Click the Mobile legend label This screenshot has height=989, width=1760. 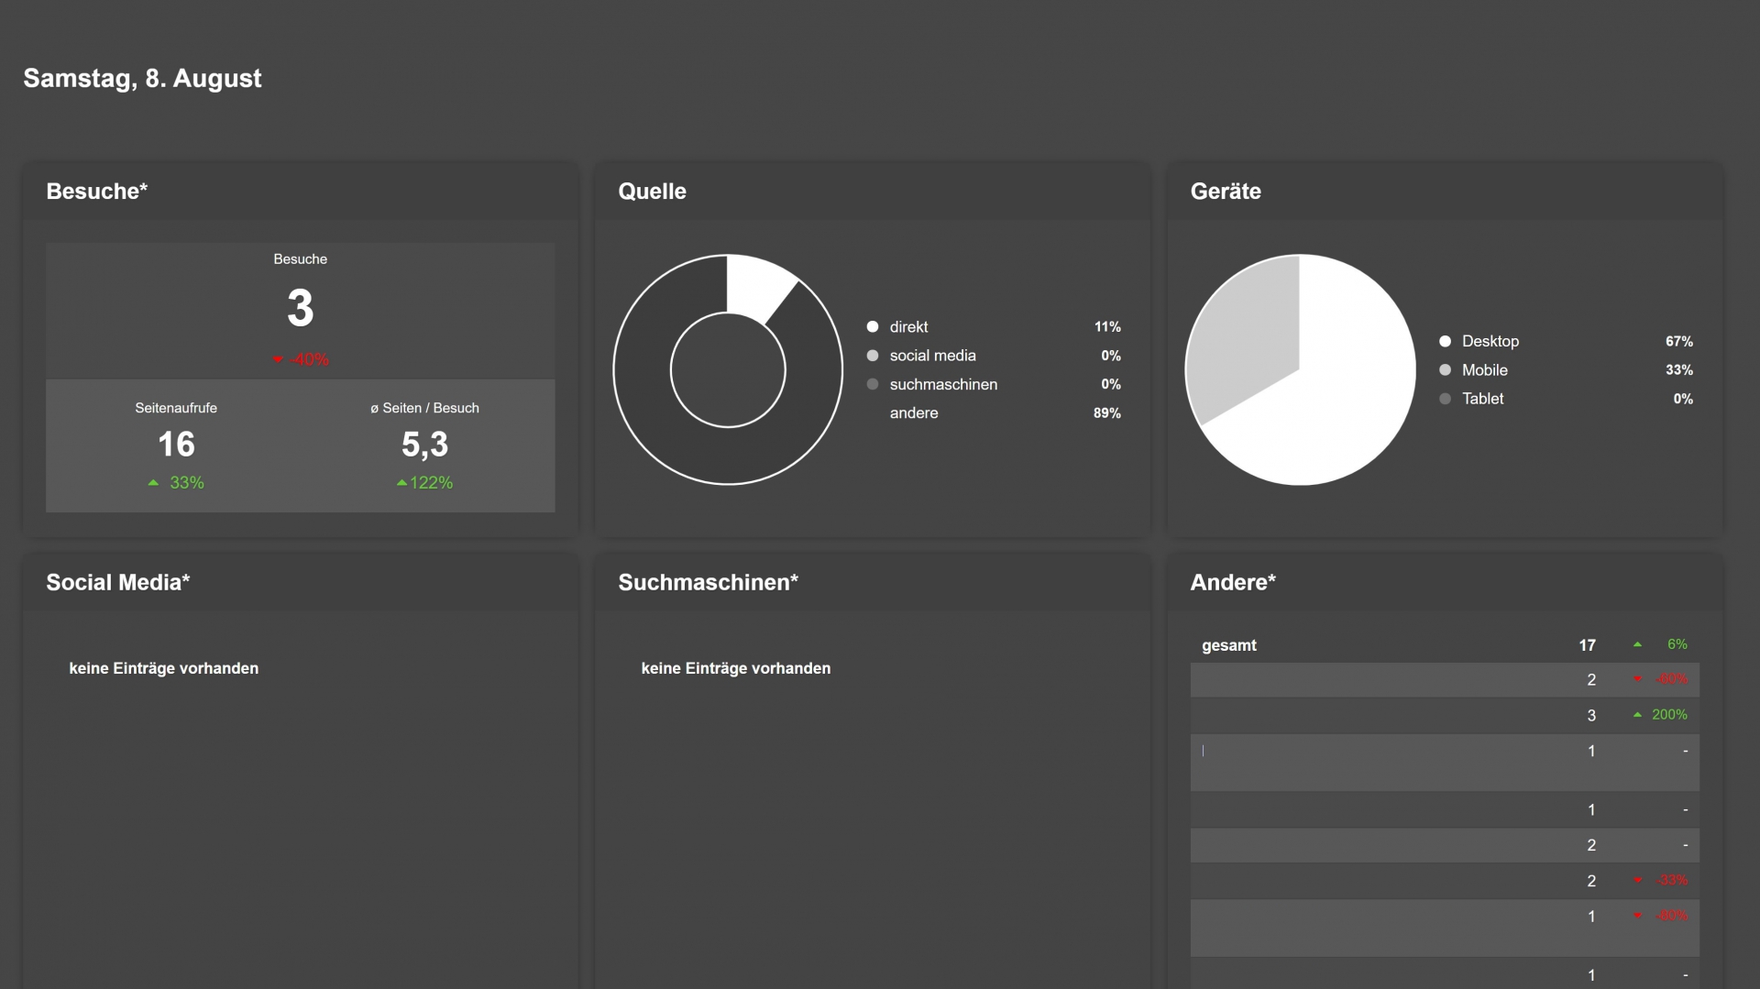(x=1485, y=370)
